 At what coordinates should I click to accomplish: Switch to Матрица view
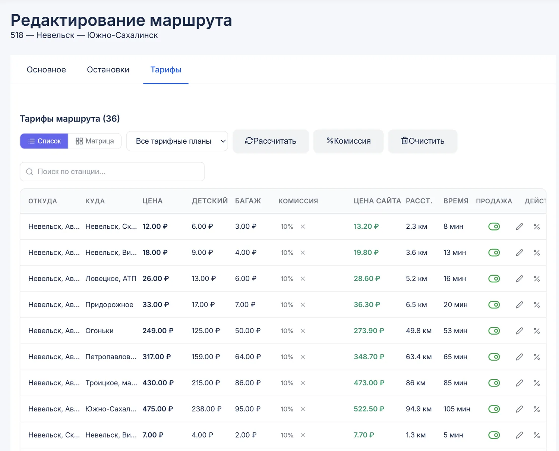click(x=95, y=141)
